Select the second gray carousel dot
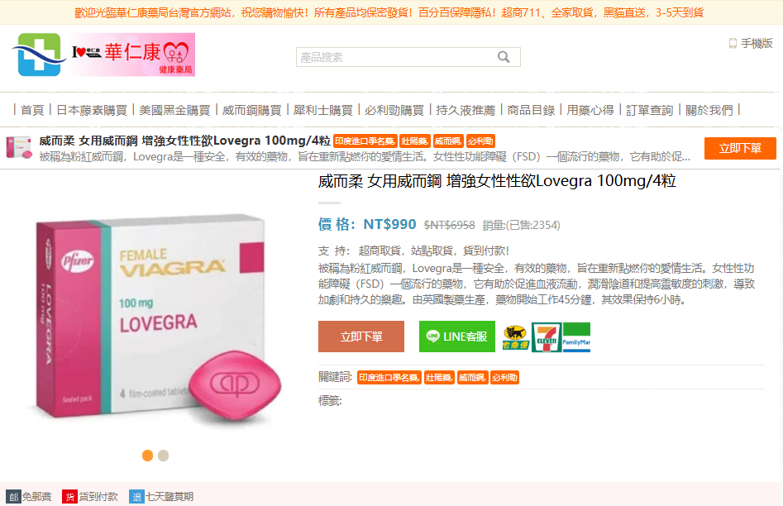This screenshot has width=783, height=506. pos(163,456)
